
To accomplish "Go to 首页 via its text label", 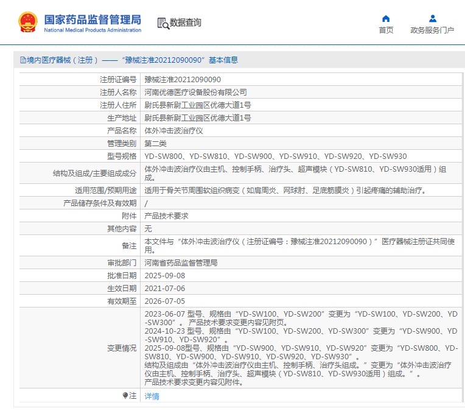I will pos(386,30).
